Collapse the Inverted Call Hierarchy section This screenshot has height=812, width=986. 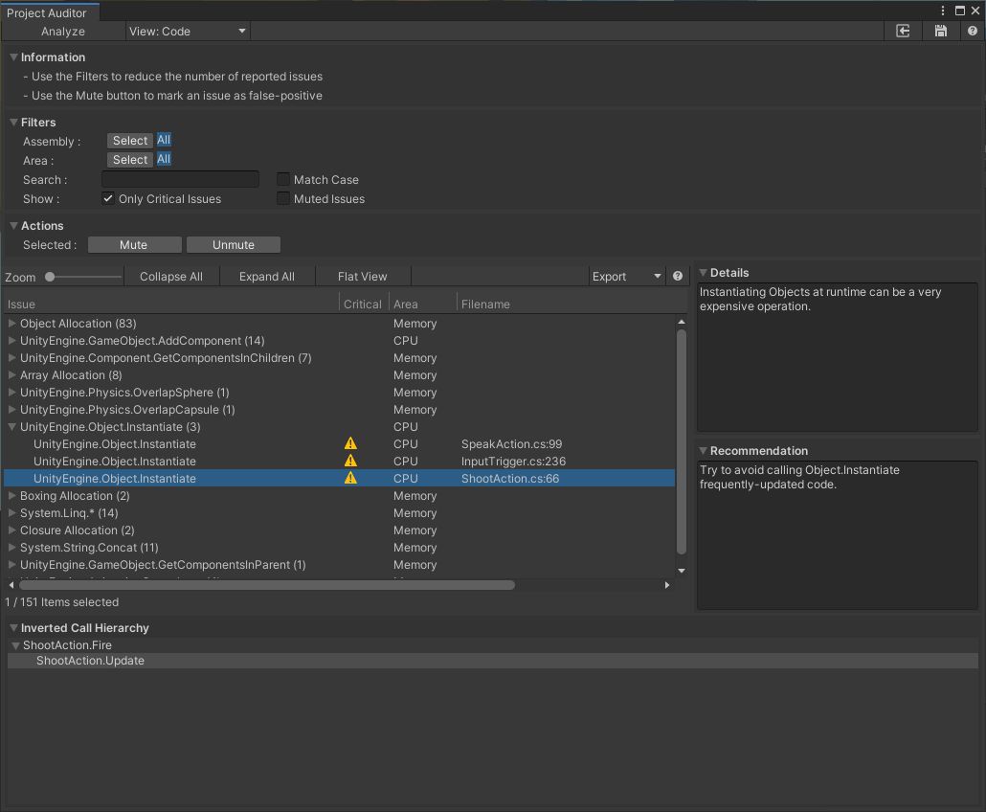click(x=13, y=628)
